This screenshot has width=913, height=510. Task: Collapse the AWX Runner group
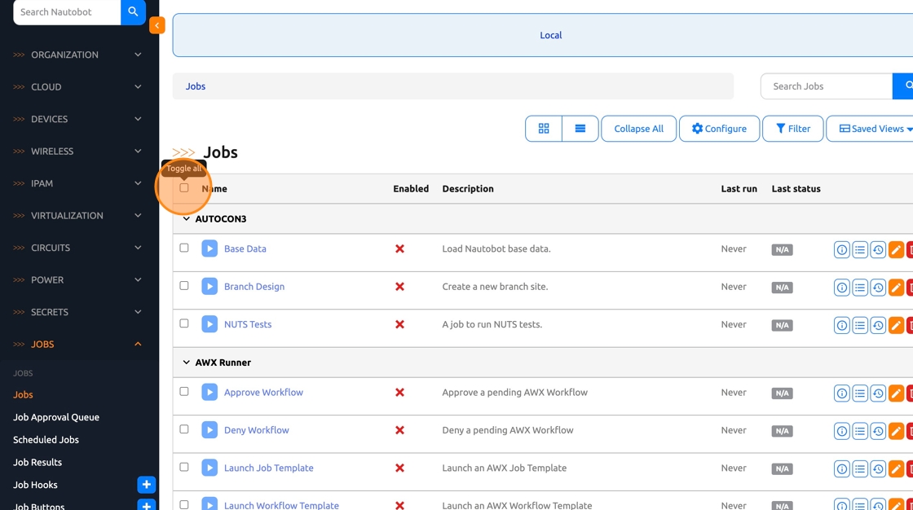coord(187,363)
